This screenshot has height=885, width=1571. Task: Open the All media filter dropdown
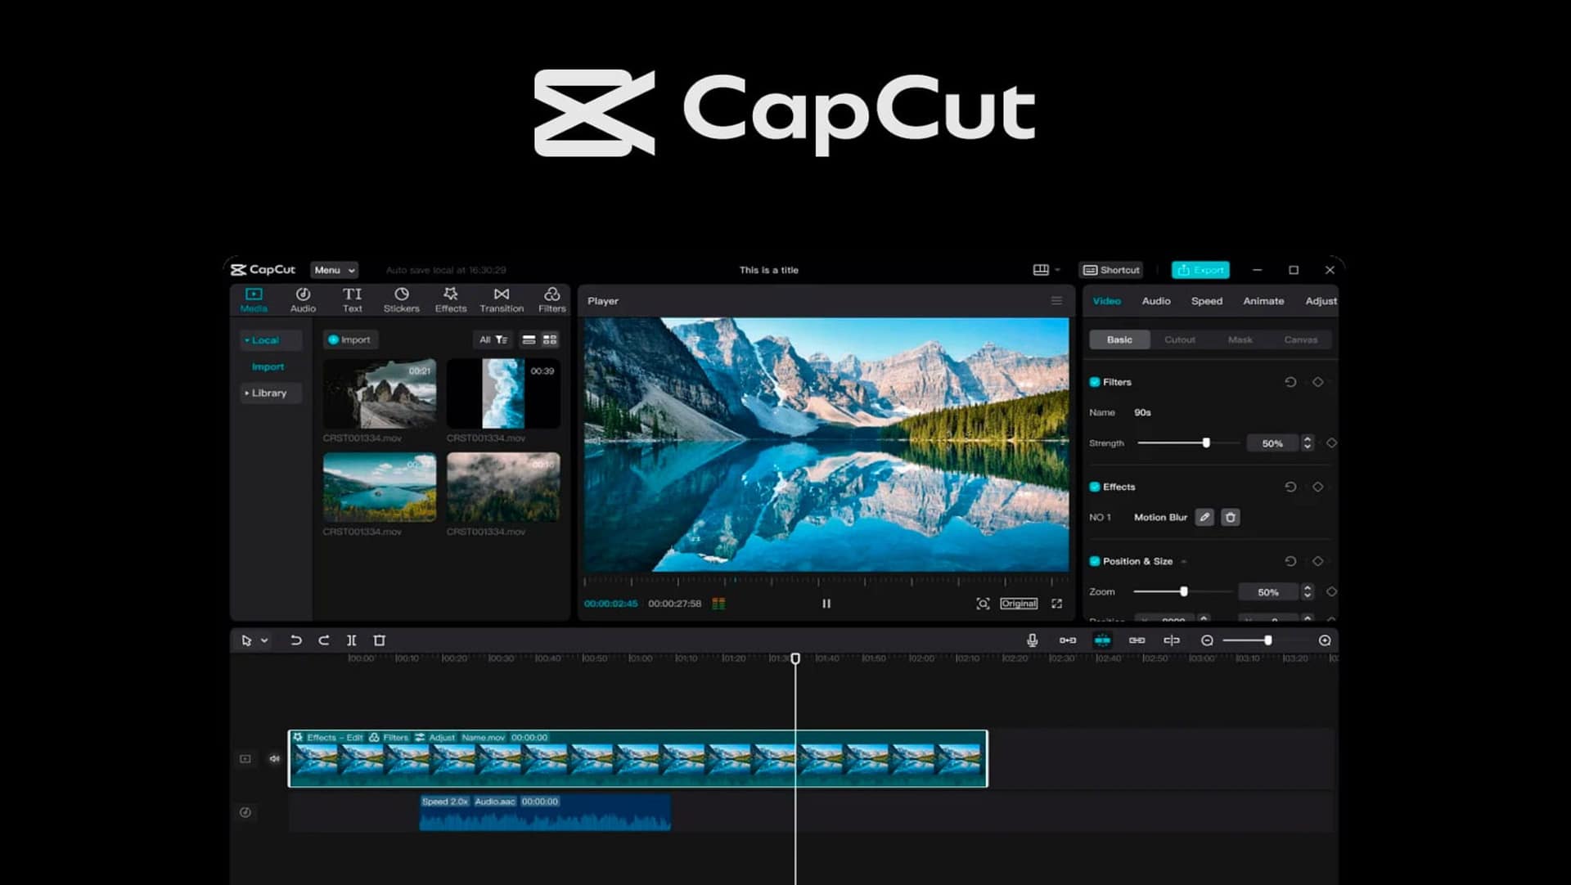493,339
